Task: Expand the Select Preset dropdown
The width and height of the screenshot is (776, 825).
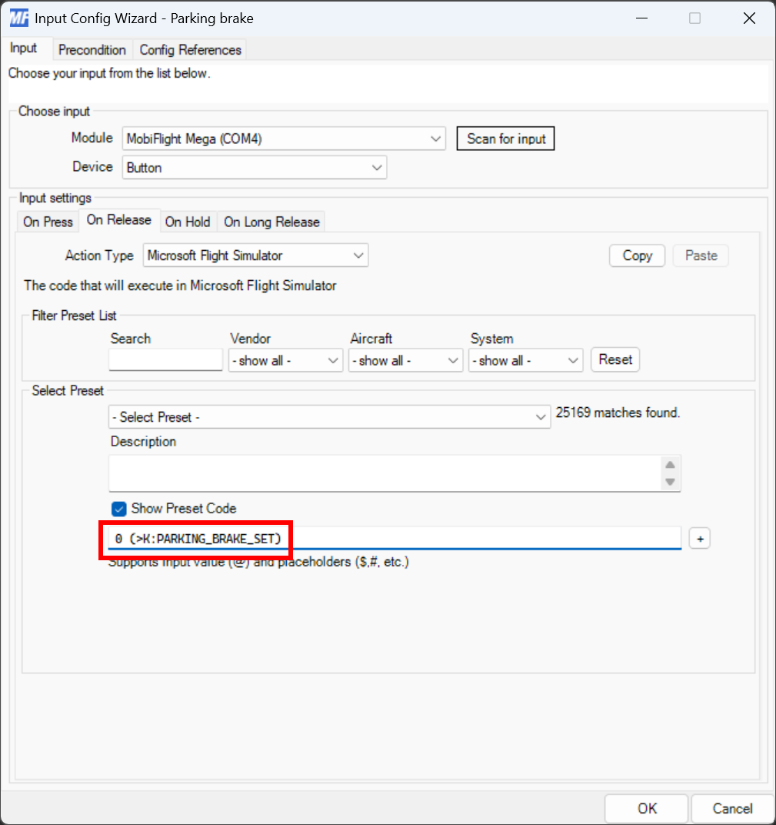Action: 330,417
